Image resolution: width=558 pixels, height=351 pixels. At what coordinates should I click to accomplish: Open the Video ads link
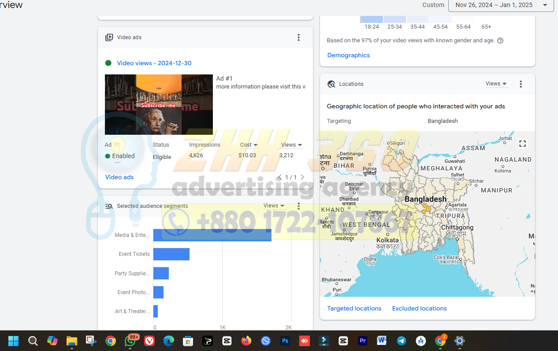(x=119, y=177)
